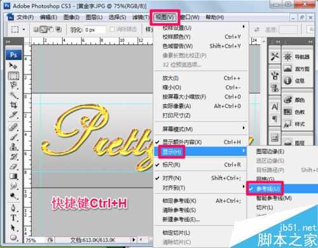Open the Help (帮助) menu
This screenshot has height=248, width=318.
tap(214, 17)
